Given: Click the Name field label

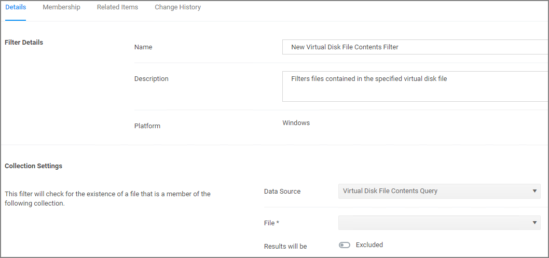Looking at the screenshot, I should click(x=143, y=47).
